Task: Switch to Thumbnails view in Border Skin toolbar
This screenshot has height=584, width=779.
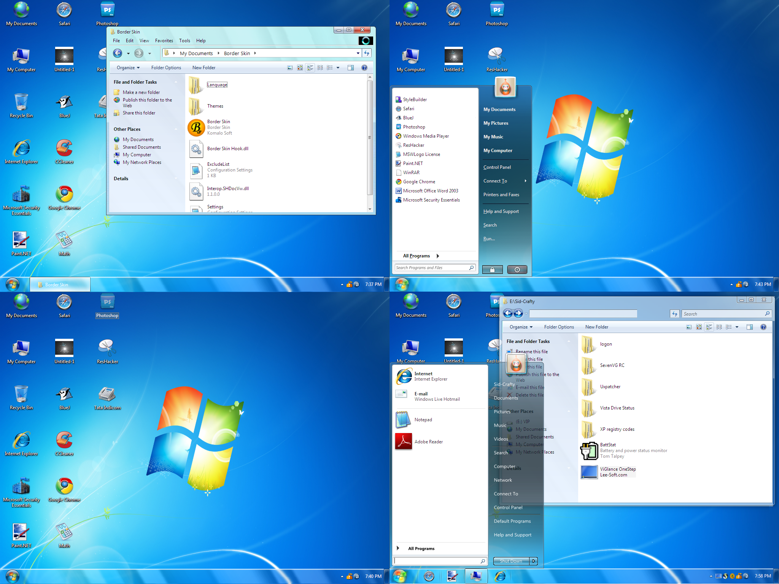Action: [x=300, y=68]
